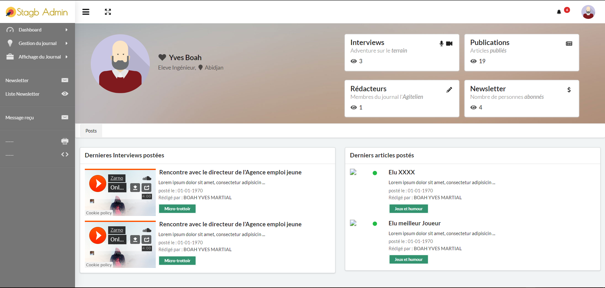Click the Stagb Admin logo
The height and width of the screenshot is (288, 605).
[x=37, y=12]
